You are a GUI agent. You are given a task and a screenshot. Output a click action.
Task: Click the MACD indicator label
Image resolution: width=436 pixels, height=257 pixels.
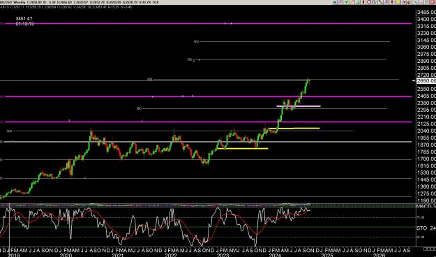tap(426, 206)
